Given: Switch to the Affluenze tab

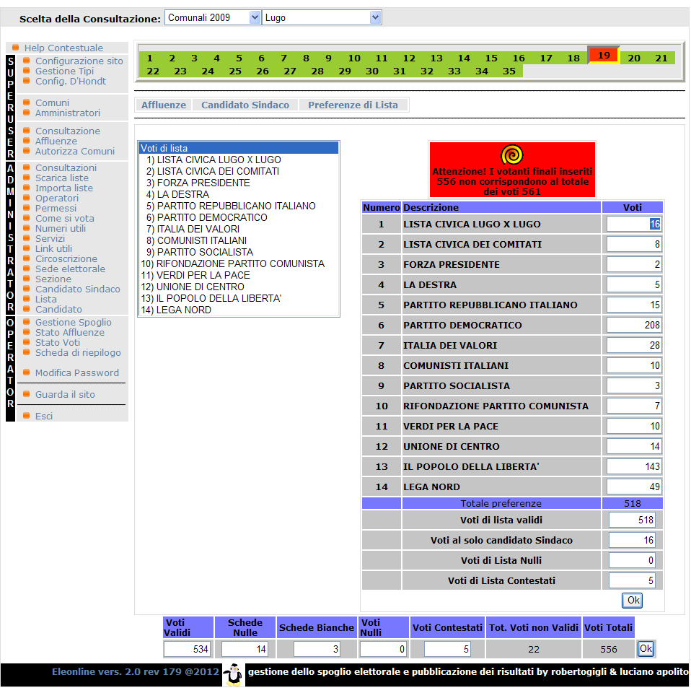Looking at the screenshot, I should click(x=164, y=105).
